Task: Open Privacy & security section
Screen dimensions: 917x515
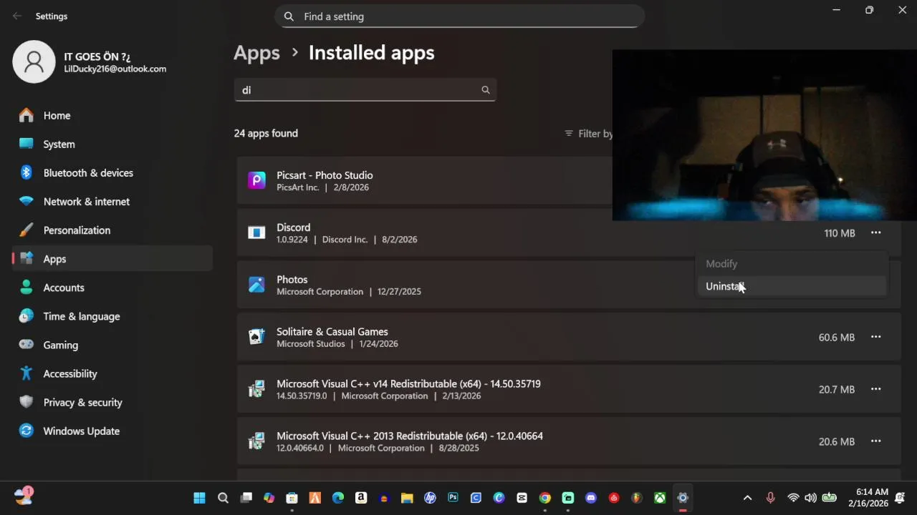Action: click(x=82, y=403)
